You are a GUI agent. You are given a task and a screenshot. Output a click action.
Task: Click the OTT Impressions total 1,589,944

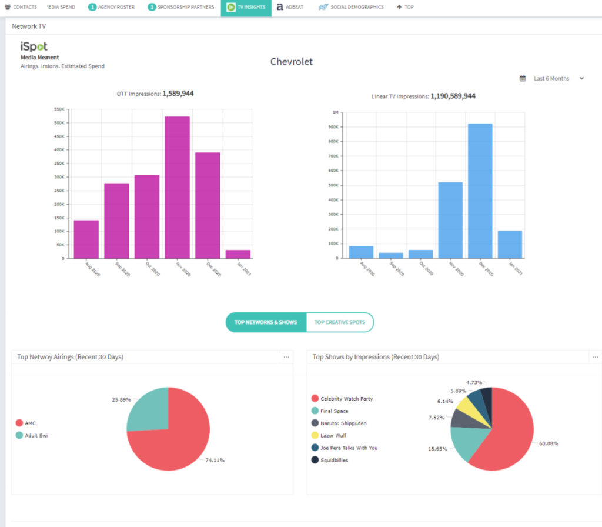(178, 94)
